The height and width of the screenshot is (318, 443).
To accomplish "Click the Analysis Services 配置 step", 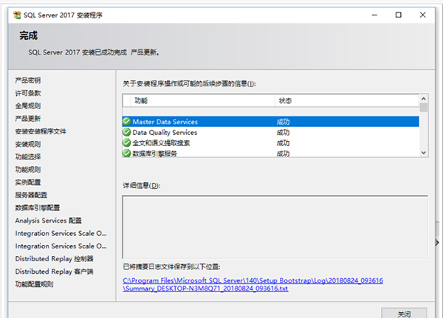I will [x=48, y=221].
